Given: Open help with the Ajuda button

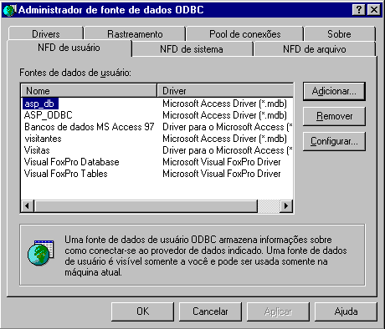Looking at the screenshot, I should tap(346, 311).
